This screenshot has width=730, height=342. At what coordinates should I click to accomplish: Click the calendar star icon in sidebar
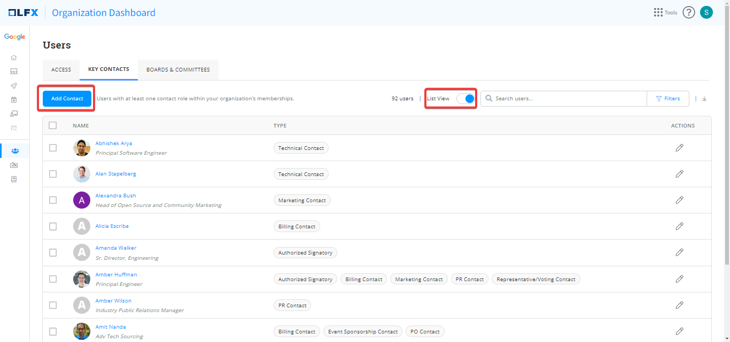click(x=14, y=100)
